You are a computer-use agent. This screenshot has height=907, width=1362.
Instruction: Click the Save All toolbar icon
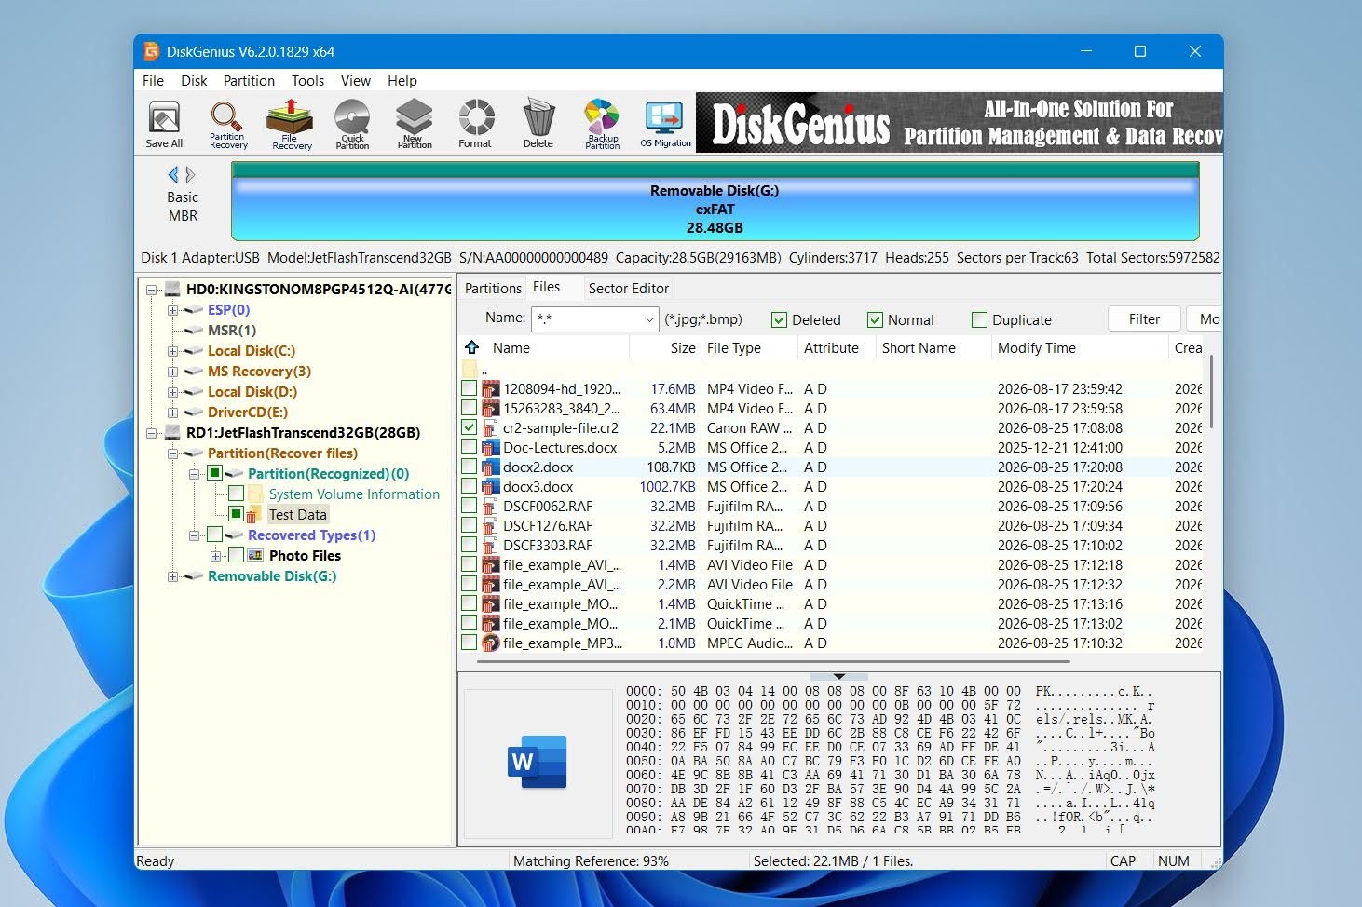pyautogui.click(x=164, y=124)
